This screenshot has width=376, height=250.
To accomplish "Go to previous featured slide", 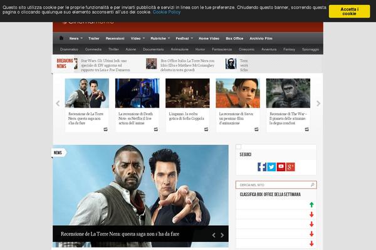I will pyautogui.click(x=214, y=235).
